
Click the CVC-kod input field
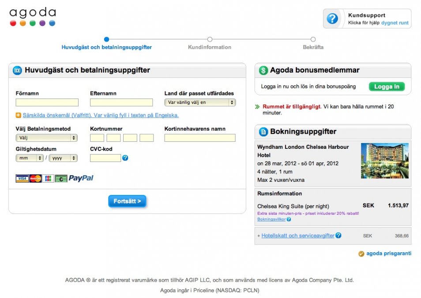pos(105,158)
